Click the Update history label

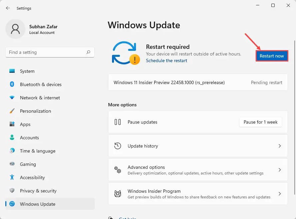pyautogui.click(x=143, y=146)
